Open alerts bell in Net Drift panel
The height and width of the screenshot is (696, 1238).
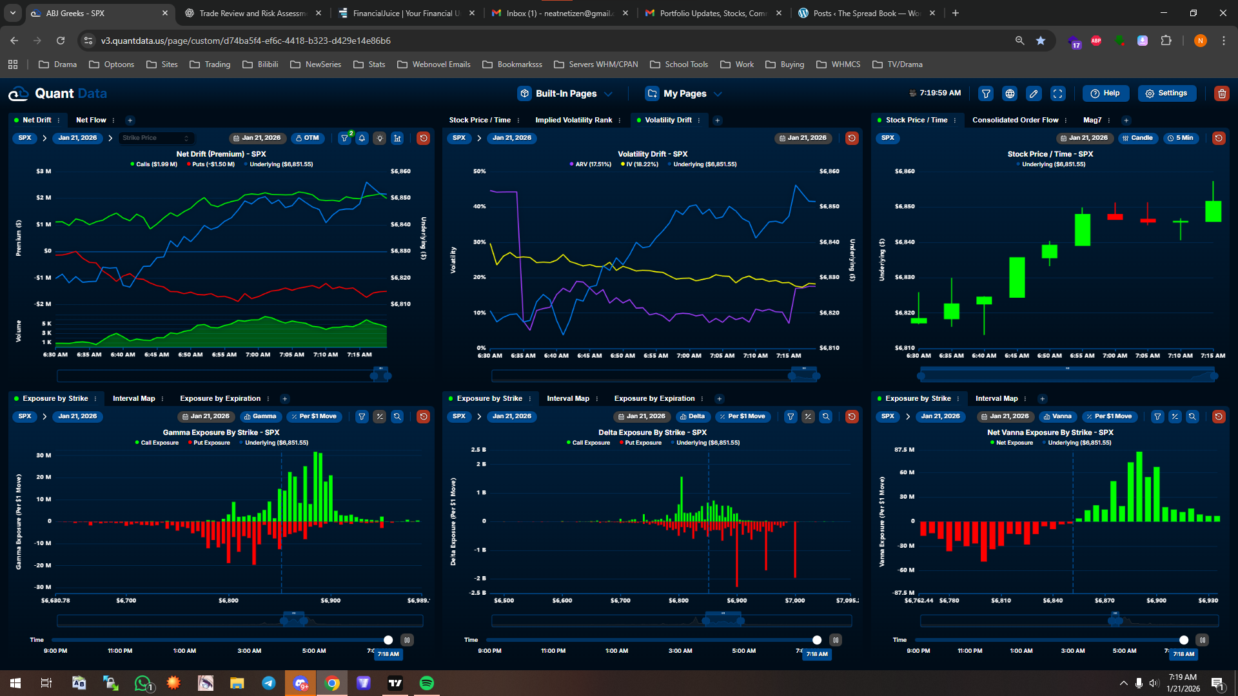pyautogui.click(x=362, y=138)
